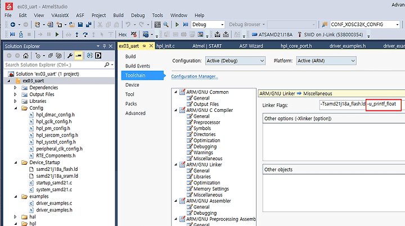Click the Save floppy disk icon

[x=80, y=25]
